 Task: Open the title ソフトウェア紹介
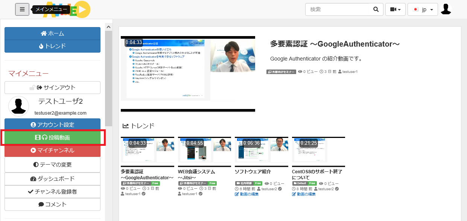tap(253, 171)
